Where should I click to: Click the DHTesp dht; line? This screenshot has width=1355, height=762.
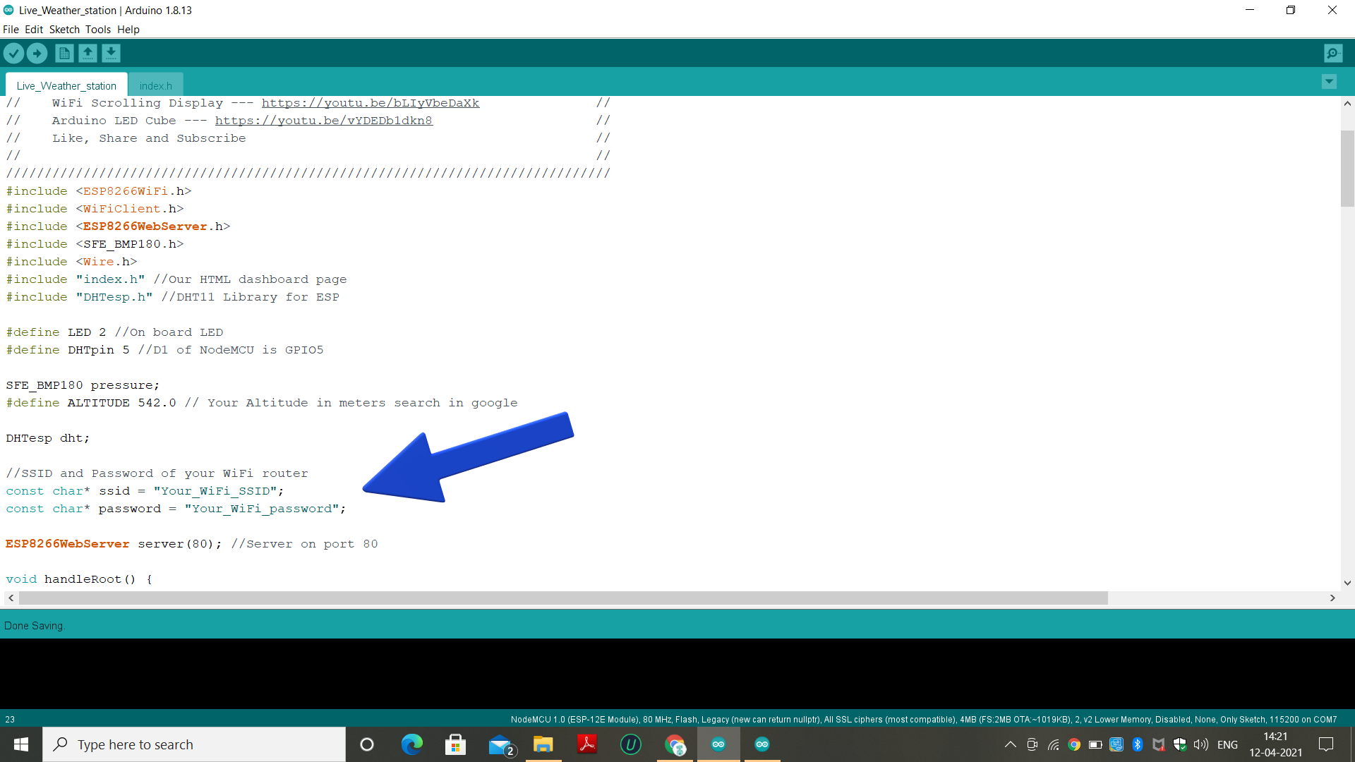(x=48, y=438)
